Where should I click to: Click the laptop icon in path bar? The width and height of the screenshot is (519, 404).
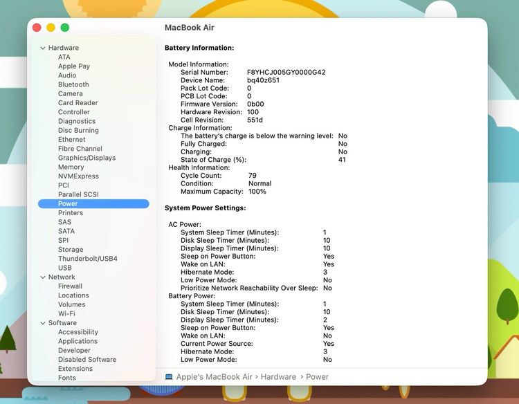point(169,377)
